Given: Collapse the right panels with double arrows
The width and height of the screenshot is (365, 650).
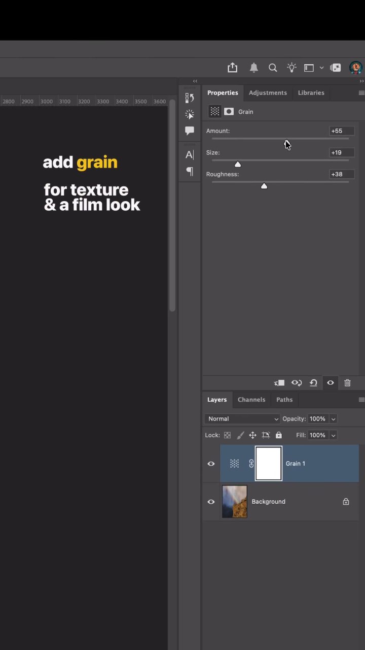Looking at the screenshot, I should pyautogui.click(x=361, y=81).
